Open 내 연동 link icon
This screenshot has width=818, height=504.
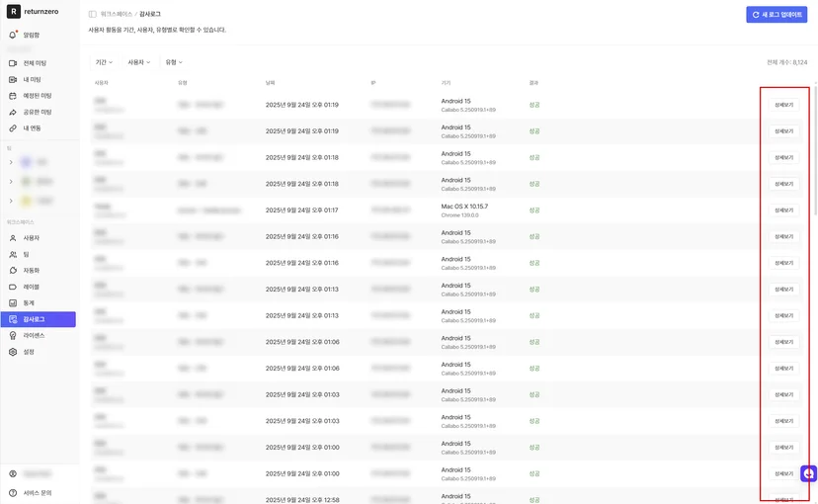pos(13,127)
